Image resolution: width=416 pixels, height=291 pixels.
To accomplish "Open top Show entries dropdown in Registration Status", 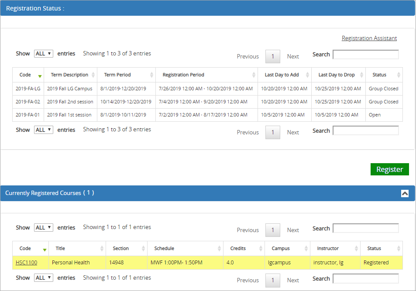I will tap(44, 54).
